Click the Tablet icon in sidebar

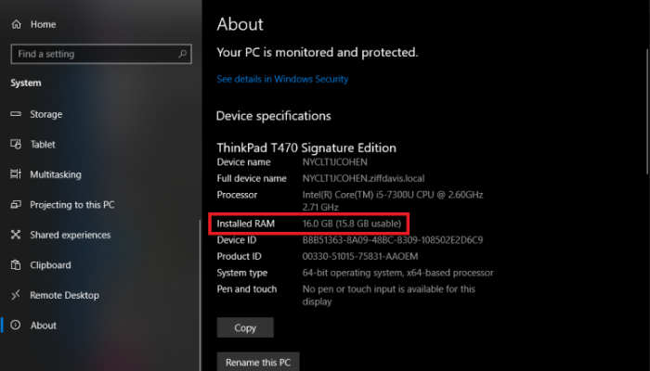pyautogui.click(x=16, y=145)
